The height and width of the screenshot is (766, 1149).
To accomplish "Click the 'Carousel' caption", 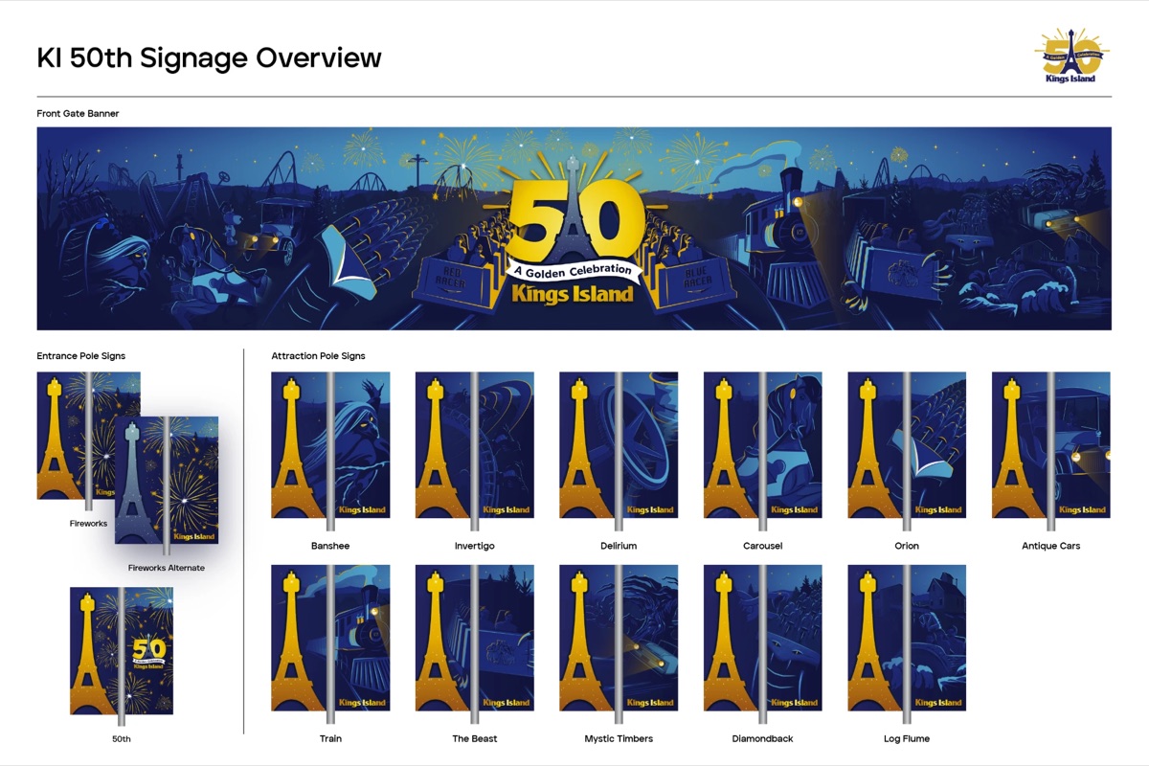I will point(763,546).
